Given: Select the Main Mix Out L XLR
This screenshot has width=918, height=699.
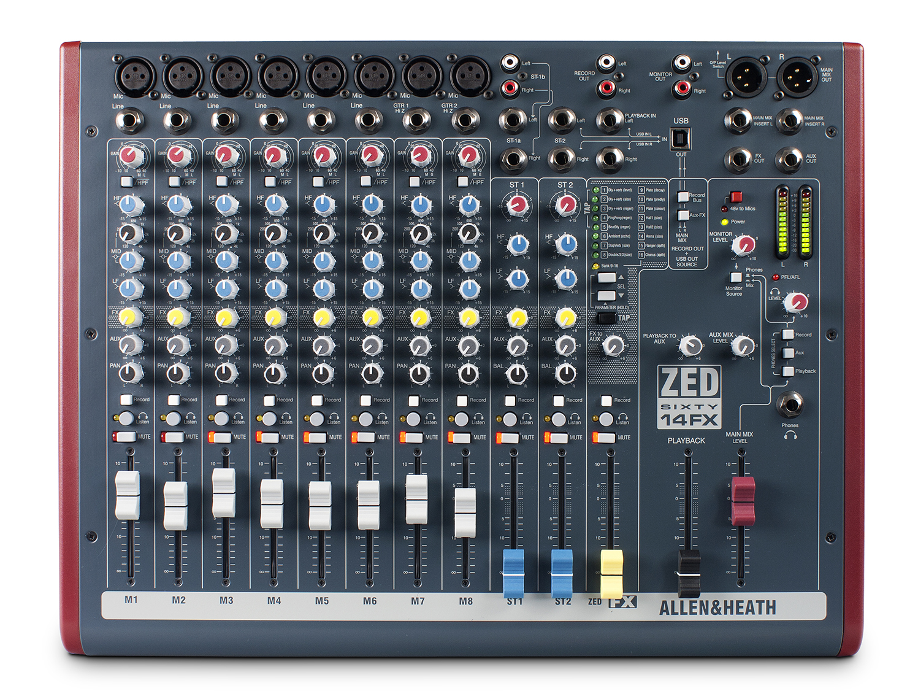Looking at the screenshot, I should 746,76.
